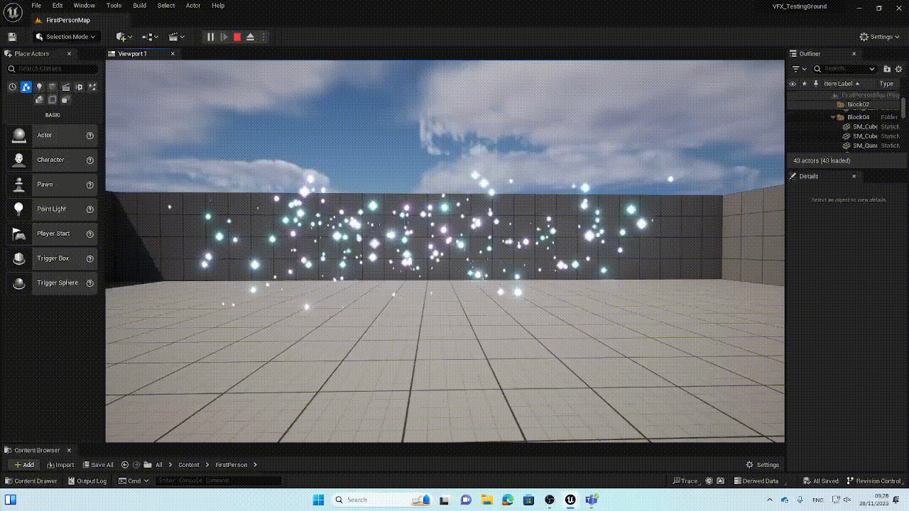This screenshot has height=511, width=909.
Task: Toggle the pinned column header in Outliner
Action: click(x=816, y=84)
